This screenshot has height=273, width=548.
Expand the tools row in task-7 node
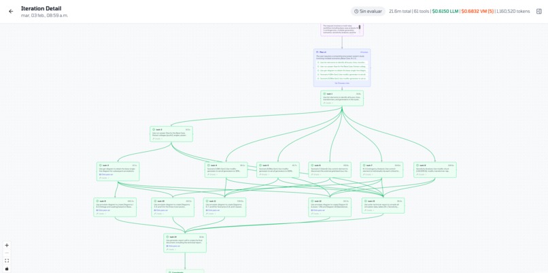[x=367, y=174]
